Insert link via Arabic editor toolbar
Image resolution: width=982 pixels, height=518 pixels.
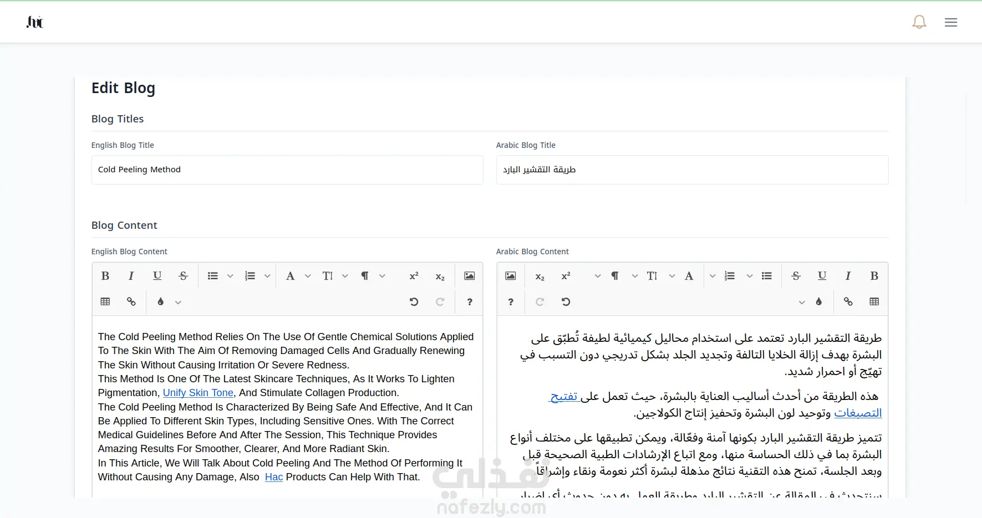[848, 302]
